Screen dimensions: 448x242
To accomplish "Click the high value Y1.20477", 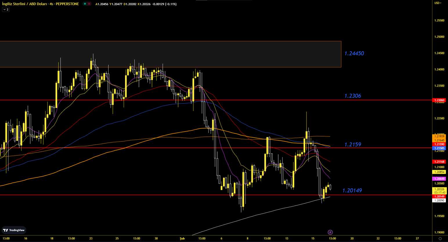I will click(x=116, y=4).
